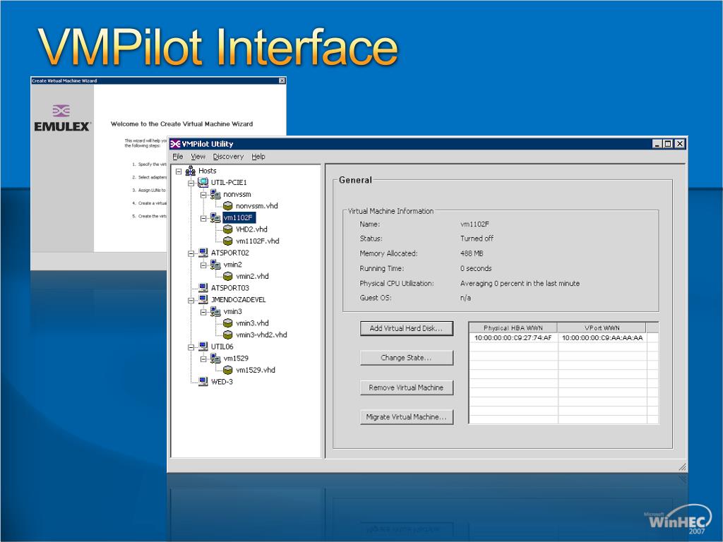Viewport: 723px width, 542px height.
Task: Click the Name value 'vm1102F' in information panel
Action: (x=475, y=224)
